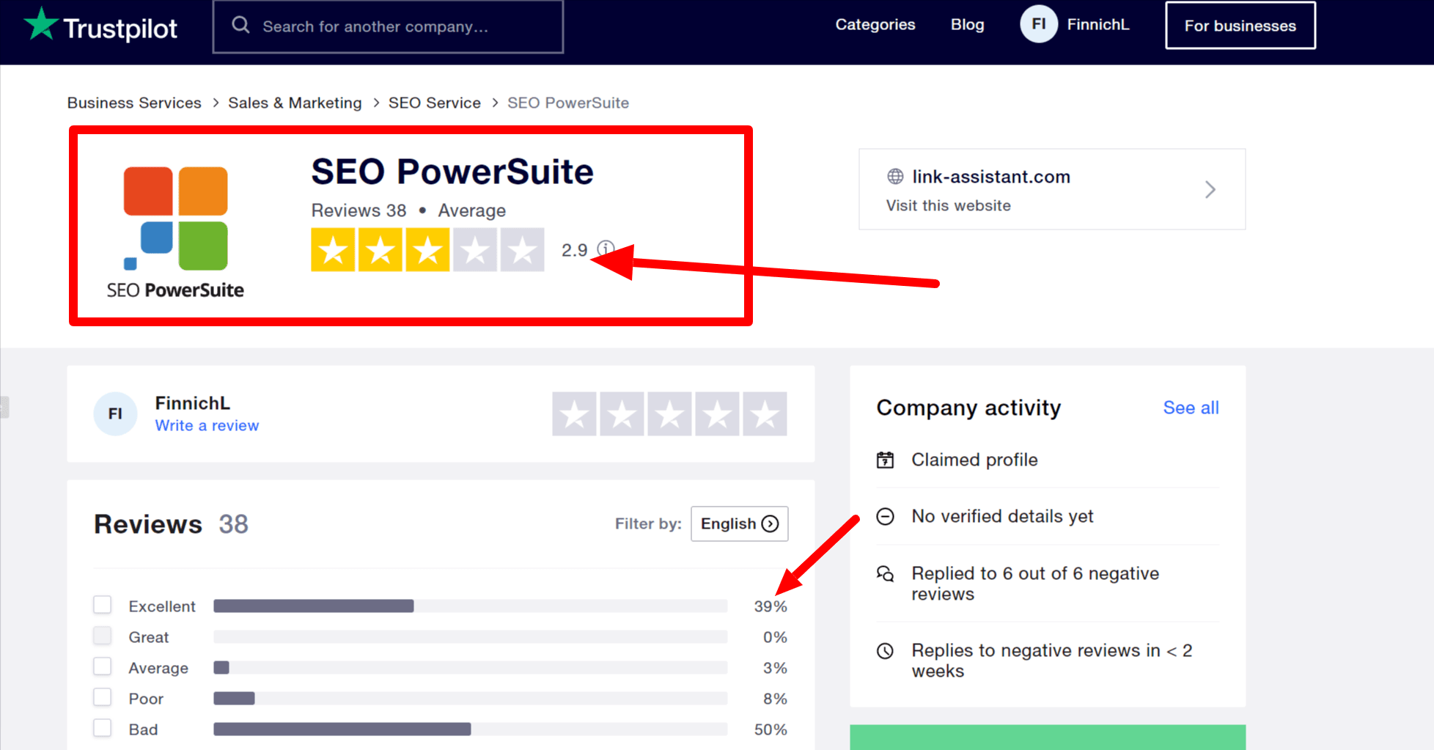Screen dimensions: 1434x750
Task: Click the chevron on website card
Action: (1210, 190)
